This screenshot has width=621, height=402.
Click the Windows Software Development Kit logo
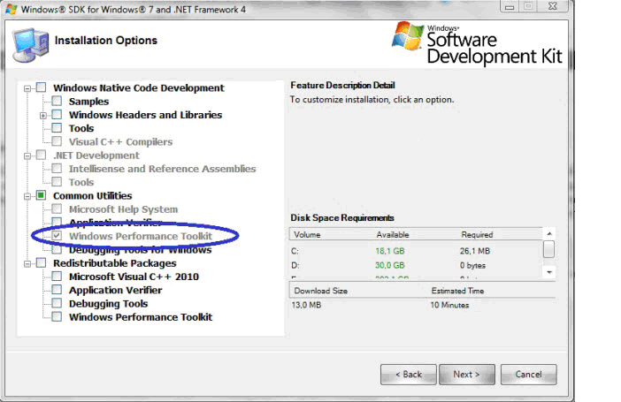click(x=474, y=42)
